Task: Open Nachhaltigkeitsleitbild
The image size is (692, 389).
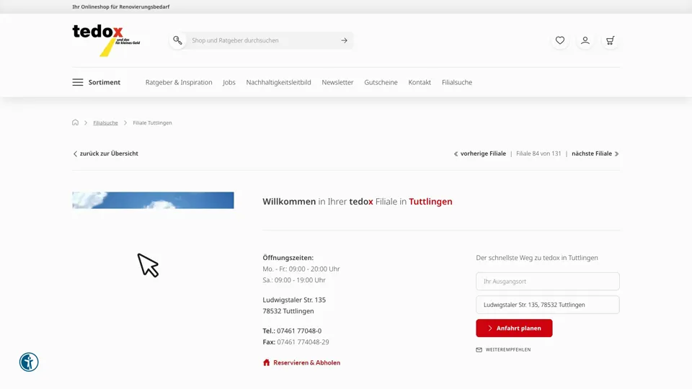Action: 278,82
